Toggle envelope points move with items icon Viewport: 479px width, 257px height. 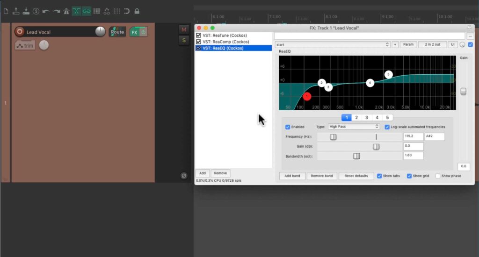click(x=107, y=11)
